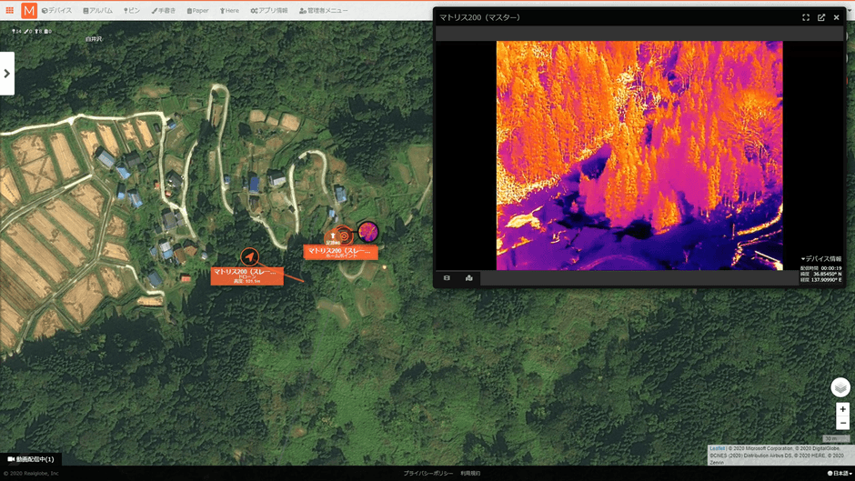Zoom in the map
This screenshot has height=481, width=855.
842,409
